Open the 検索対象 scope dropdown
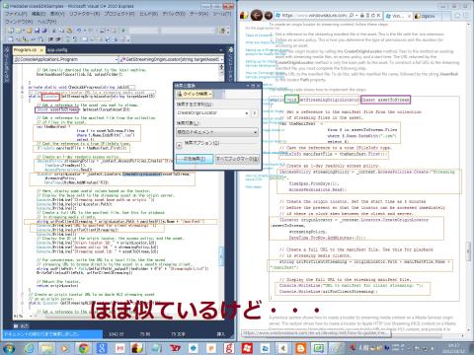 tap(217, 132)
